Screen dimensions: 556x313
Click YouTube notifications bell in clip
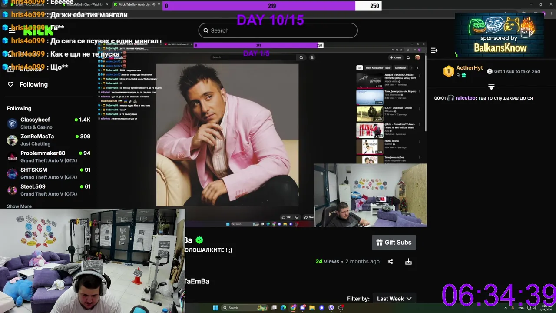(408, 57)
